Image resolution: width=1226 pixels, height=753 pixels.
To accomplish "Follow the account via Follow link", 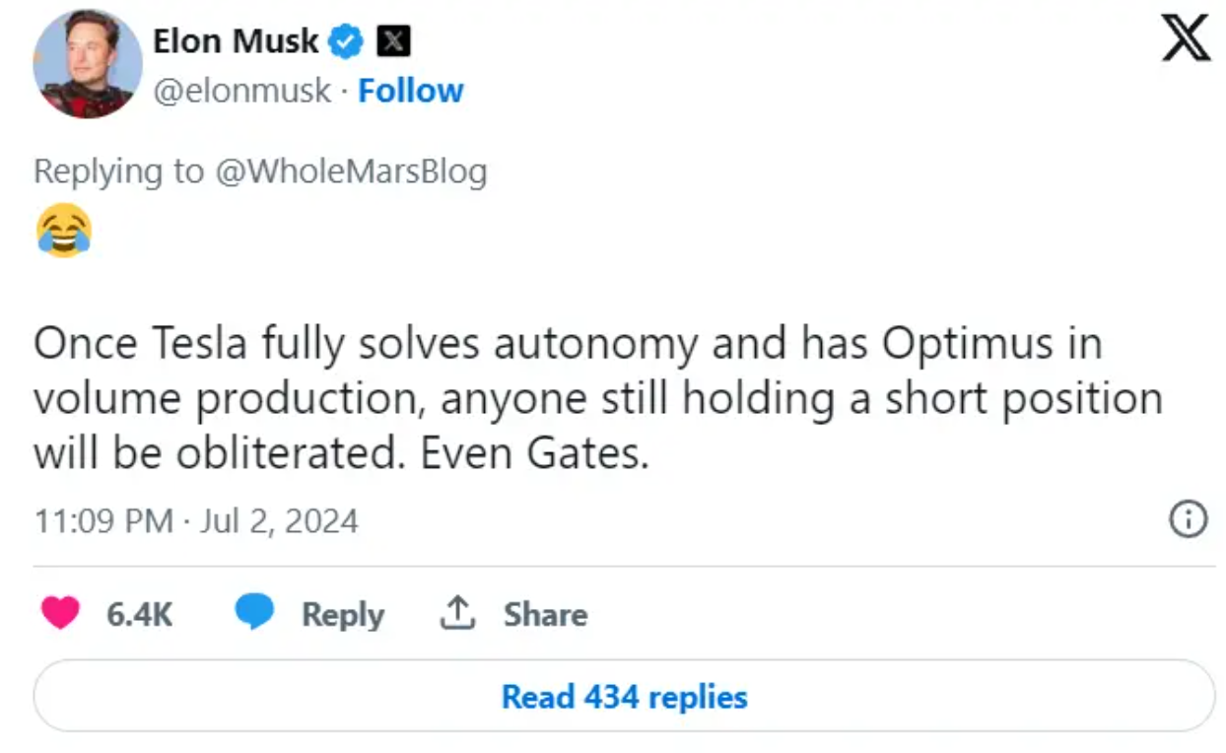I will pyautogui.click(x=410, y=91).
